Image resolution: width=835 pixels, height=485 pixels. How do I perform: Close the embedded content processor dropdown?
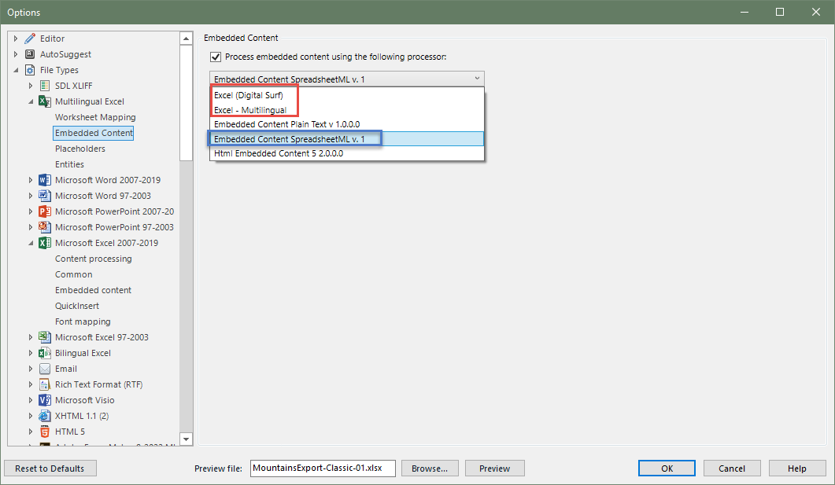[477, 79]
